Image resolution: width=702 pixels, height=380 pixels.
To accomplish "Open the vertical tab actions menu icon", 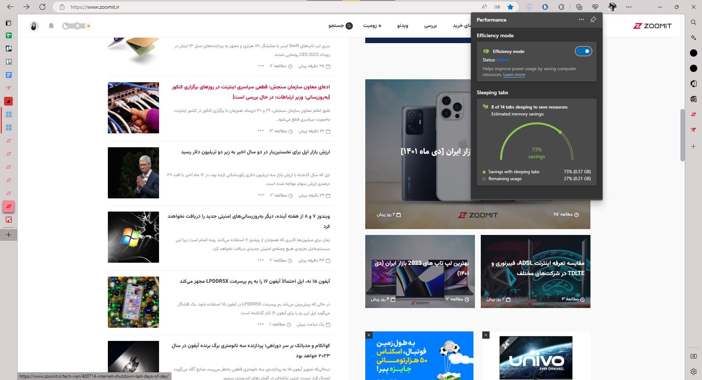I will pos(9,23).
